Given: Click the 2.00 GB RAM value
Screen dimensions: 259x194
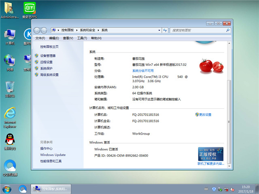Looking at the screenshot, I should click(x=138, y=87).
